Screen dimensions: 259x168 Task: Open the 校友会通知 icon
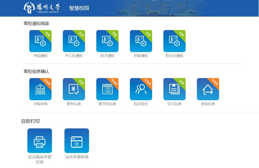coord(174,41)
